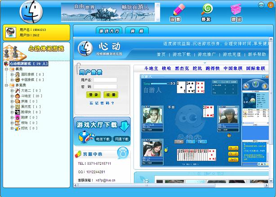Click the 用户名 input field

click(x=105, y=80)
